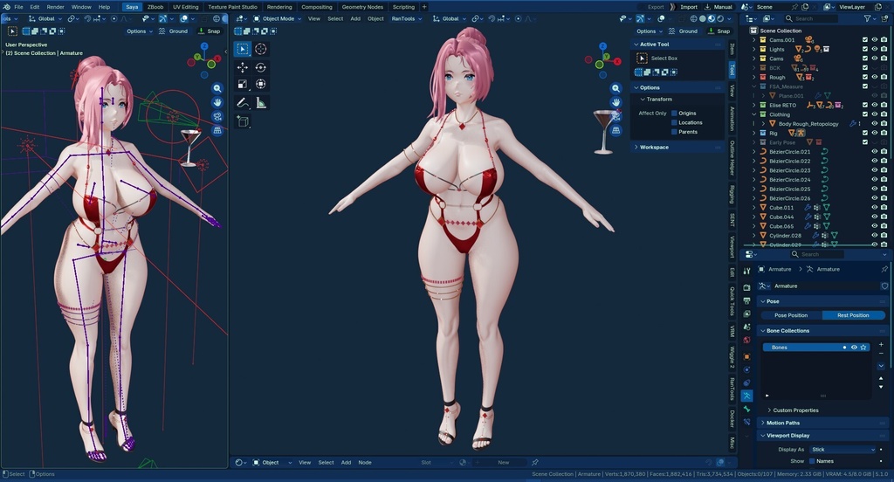This screenshot has height=482, width=894.
Task: Hide BézierCircle.021 in viewport
Action: coord(875,152)
